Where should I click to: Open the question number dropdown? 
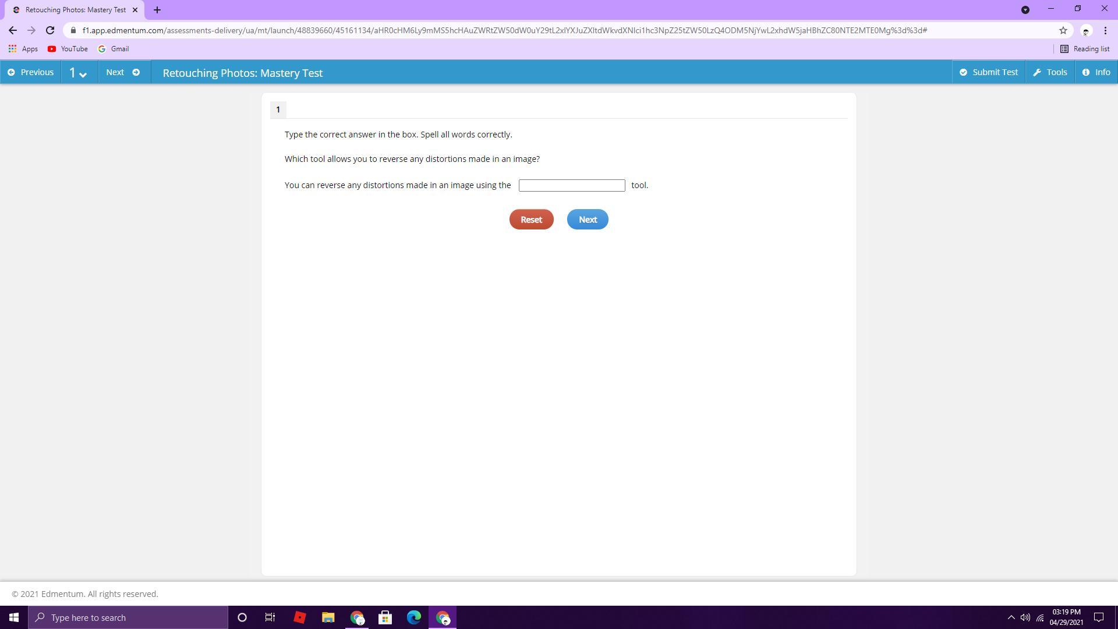[x=79, y=73]
